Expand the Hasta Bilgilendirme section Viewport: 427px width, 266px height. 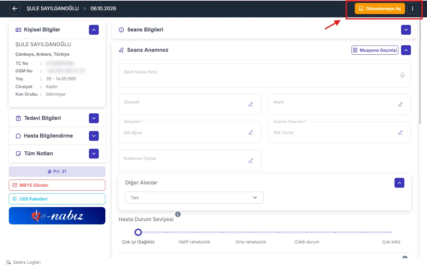tap(94, 136)
